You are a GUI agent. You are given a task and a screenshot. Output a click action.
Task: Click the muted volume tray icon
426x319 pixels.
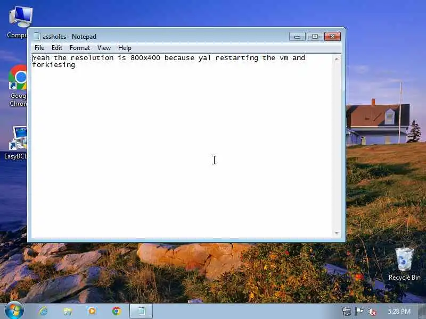372,312
